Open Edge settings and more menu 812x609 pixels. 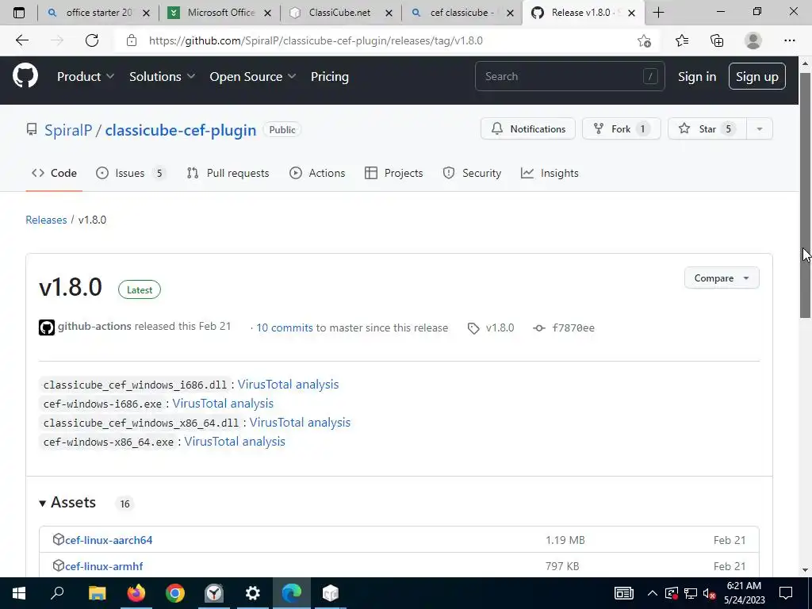click(x=789, y=40)
